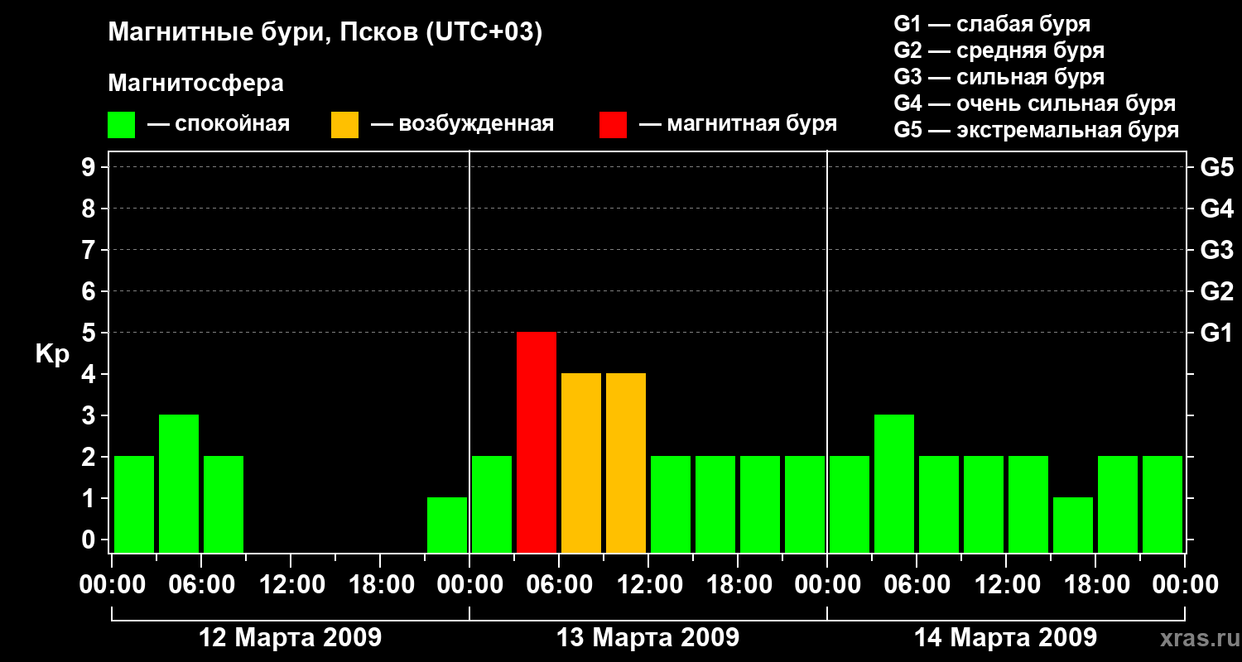Click the red 'магнитная буря' legend swatch
The image size is (1242, 662).
(613, 124)
